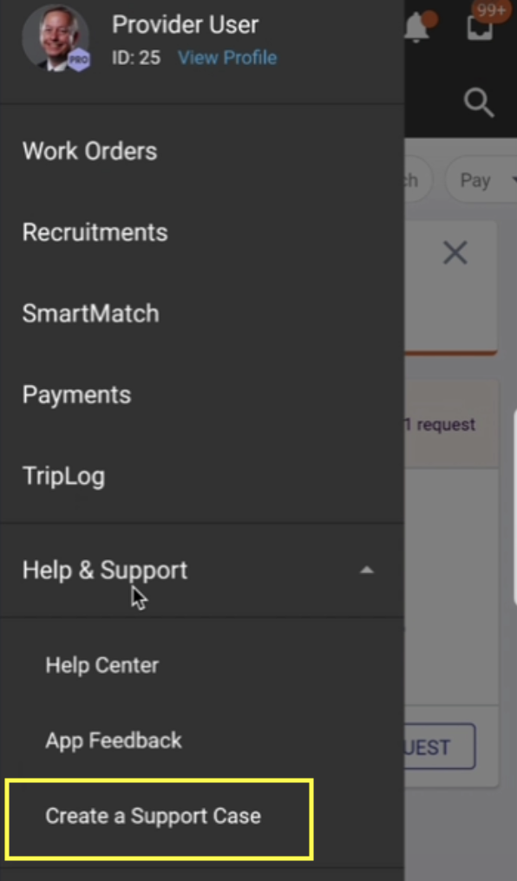Open the Payments section

pyautogui.click(x=76, y=395)
